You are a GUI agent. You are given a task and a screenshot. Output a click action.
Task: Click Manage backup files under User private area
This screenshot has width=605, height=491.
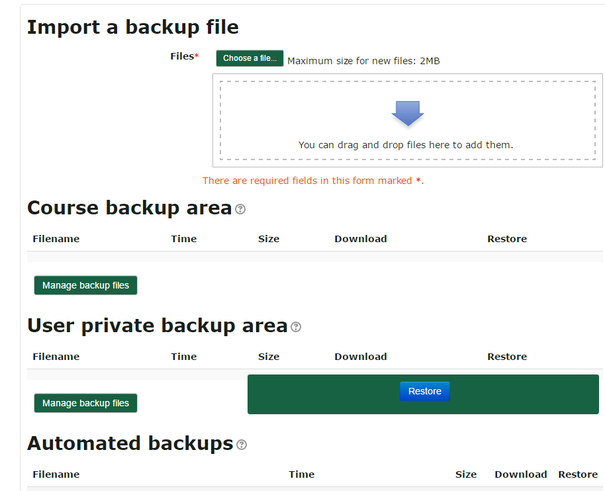click(x=85, y=403)
